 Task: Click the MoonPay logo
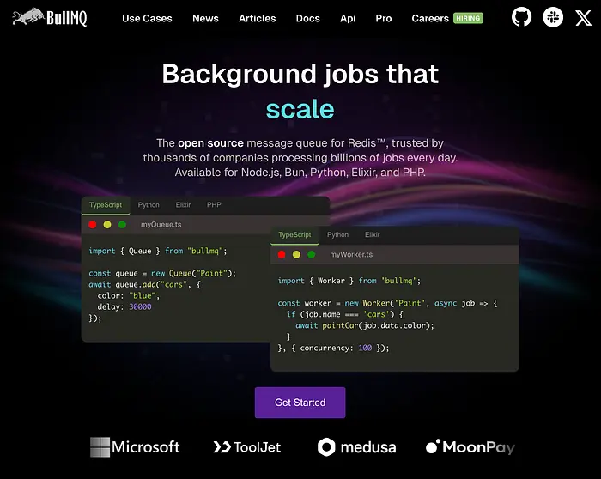tap(470, 447)
